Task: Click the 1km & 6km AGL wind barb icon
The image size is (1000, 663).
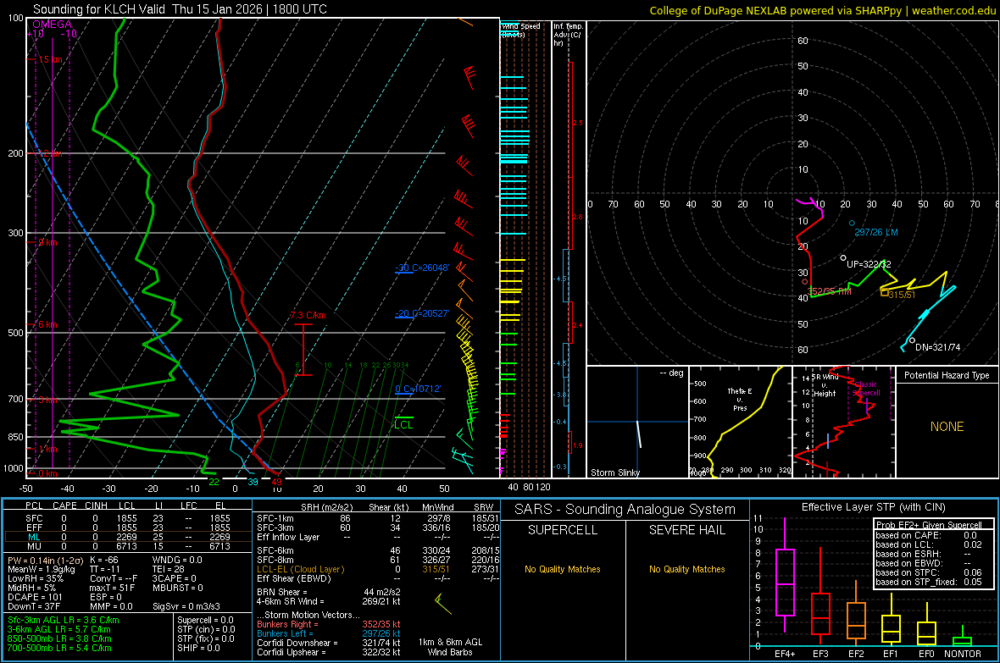Action: [442, 604]
